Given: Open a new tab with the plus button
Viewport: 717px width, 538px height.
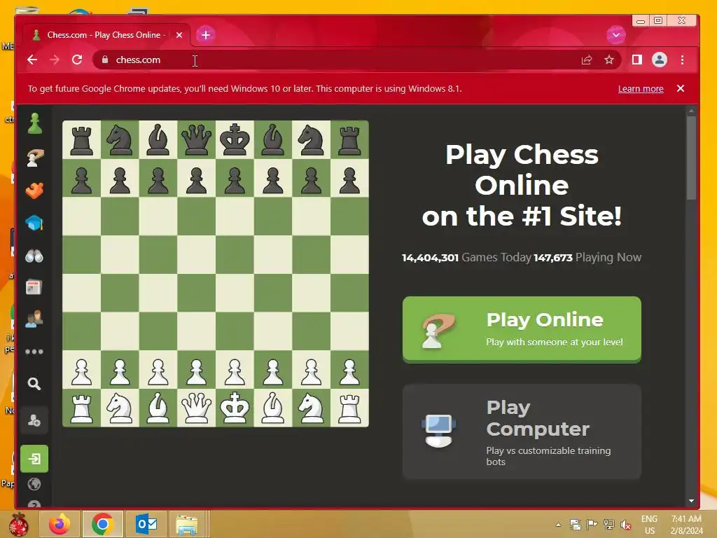Looking at the screenshot, I should (206, 35).
